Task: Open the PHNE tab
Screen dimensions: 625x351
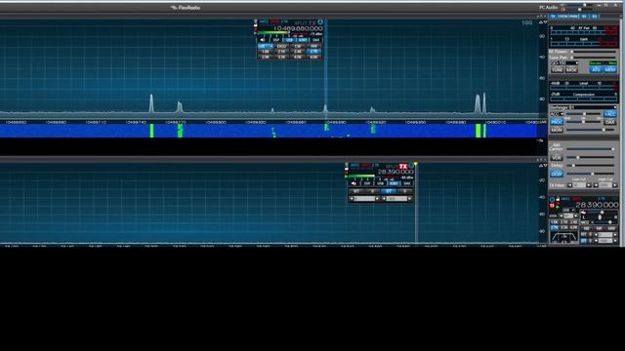Action: point(573,17)
